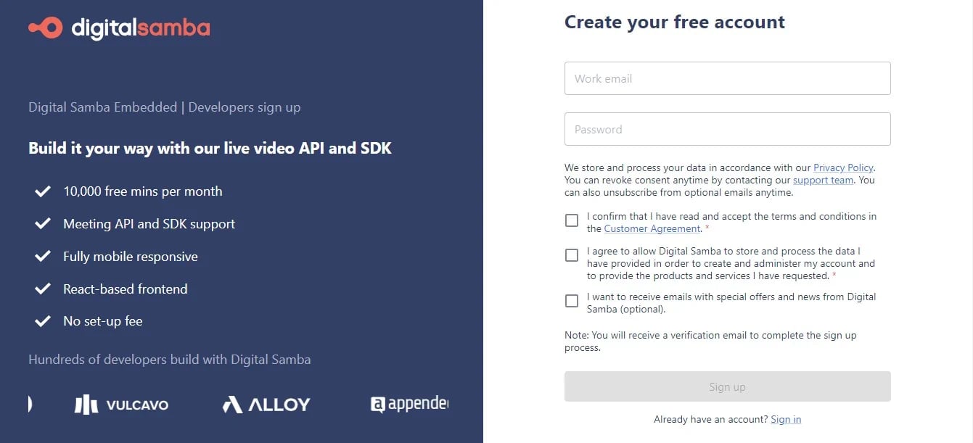
Task: Click the Alloy company logo
Action: 266,405
